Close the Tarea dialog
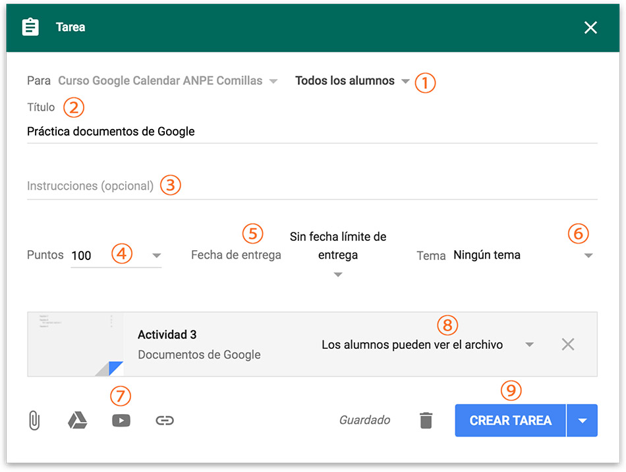 (x=590, y=28)
